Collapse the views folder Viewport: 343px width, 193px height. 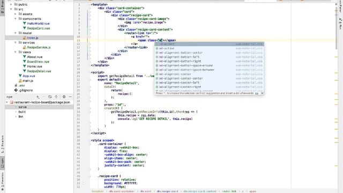(x=16, y=52)
